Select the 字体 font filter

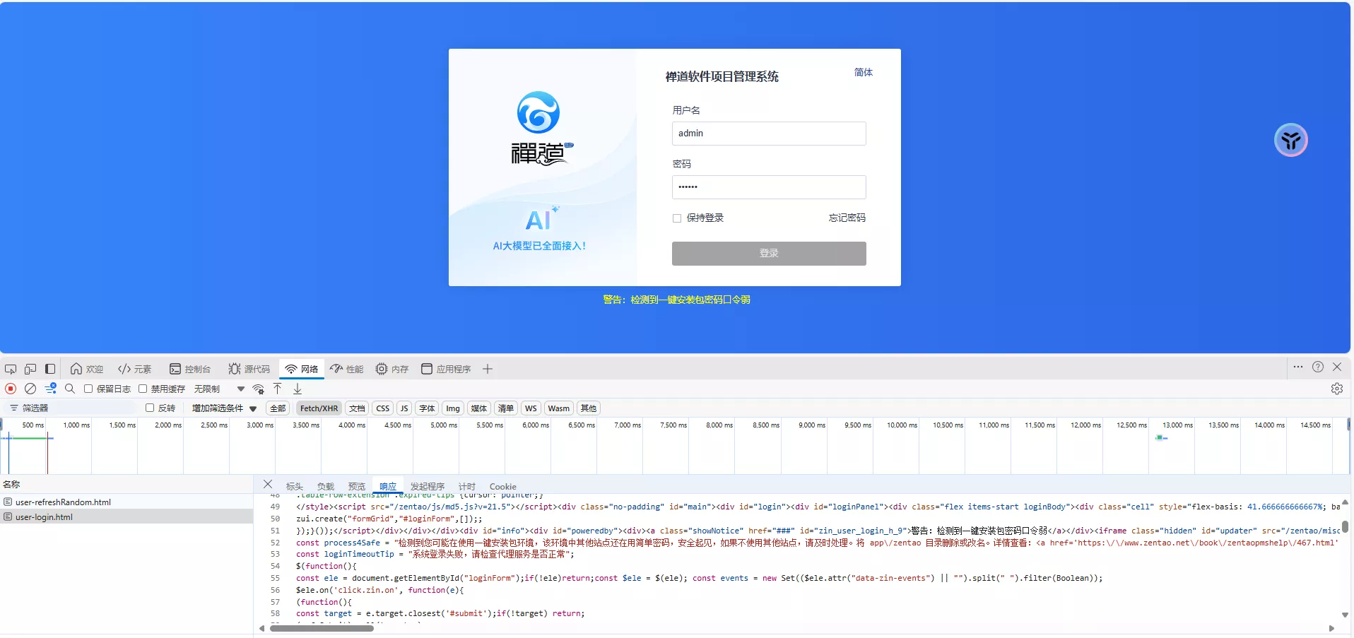pyautogui.click(x=427, y=408)
